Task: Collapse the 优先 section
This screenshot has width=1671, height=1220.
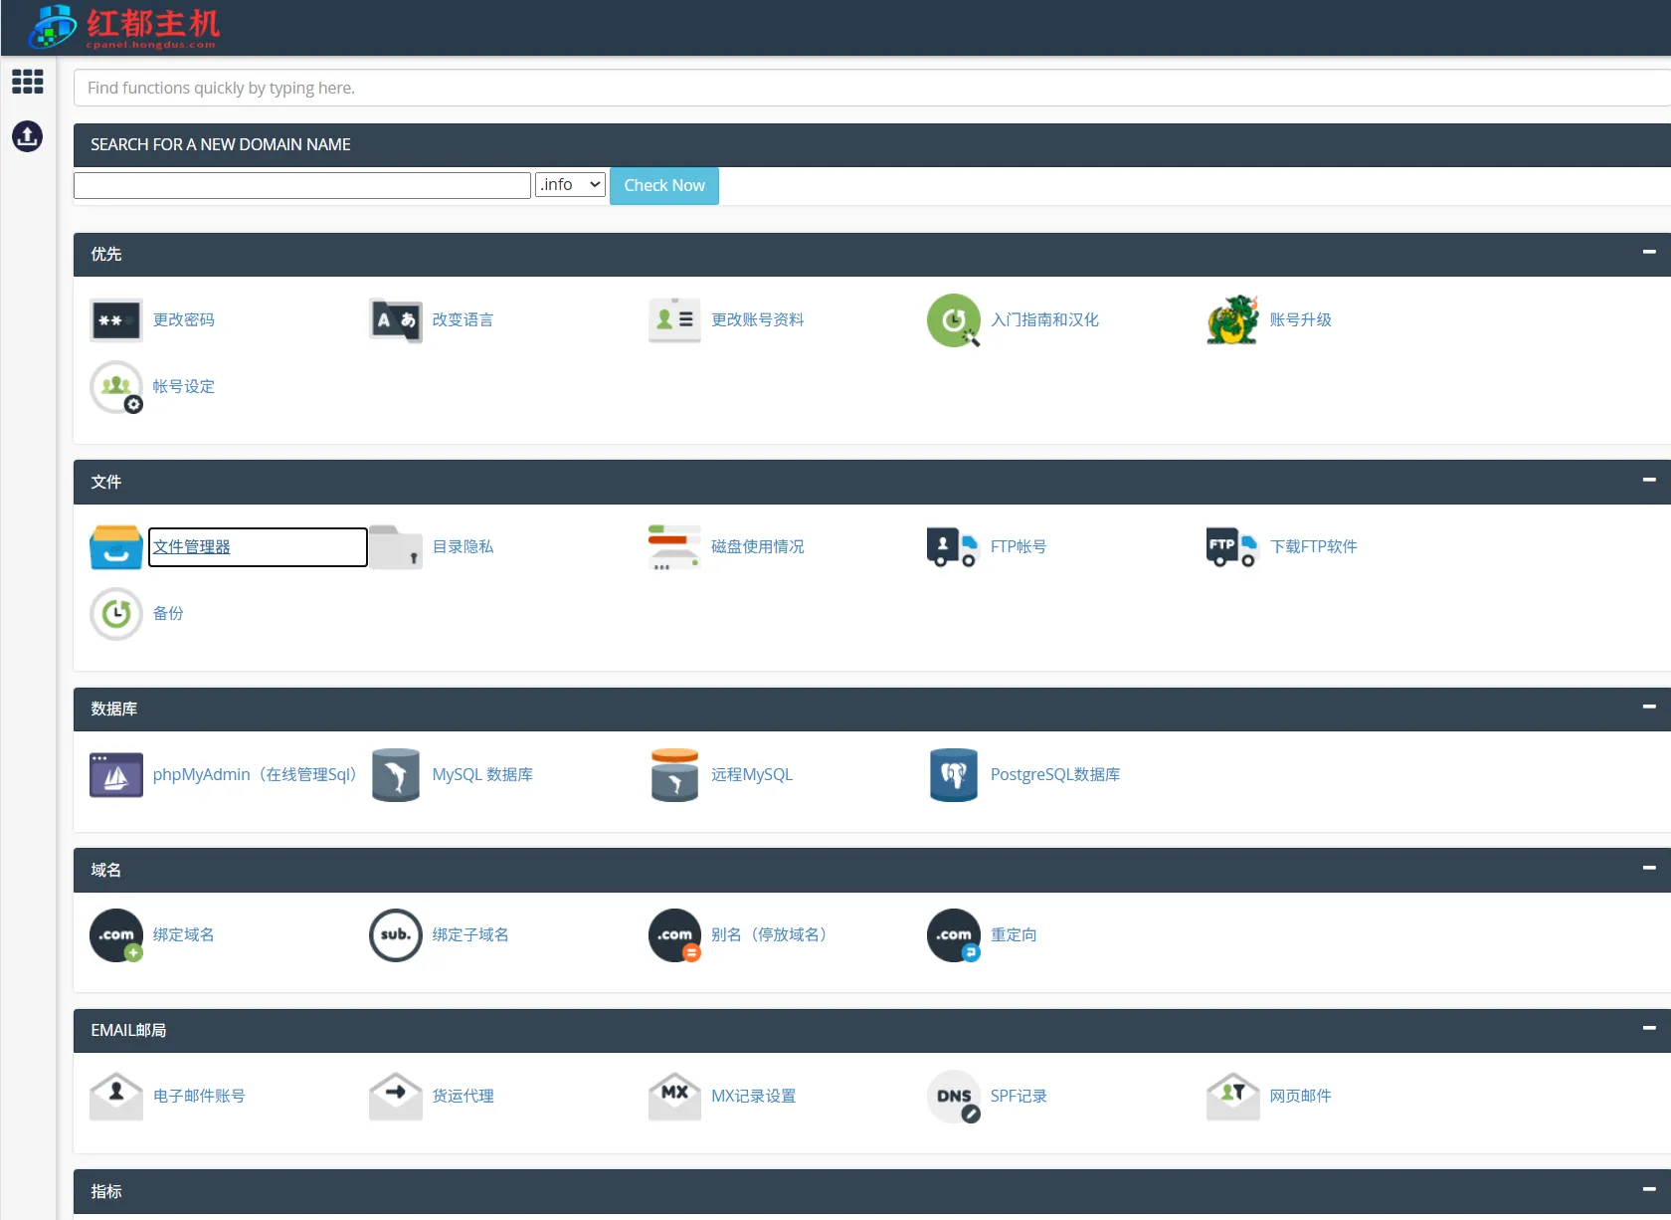Action: pyautogui.click(x=1648, y=253)
